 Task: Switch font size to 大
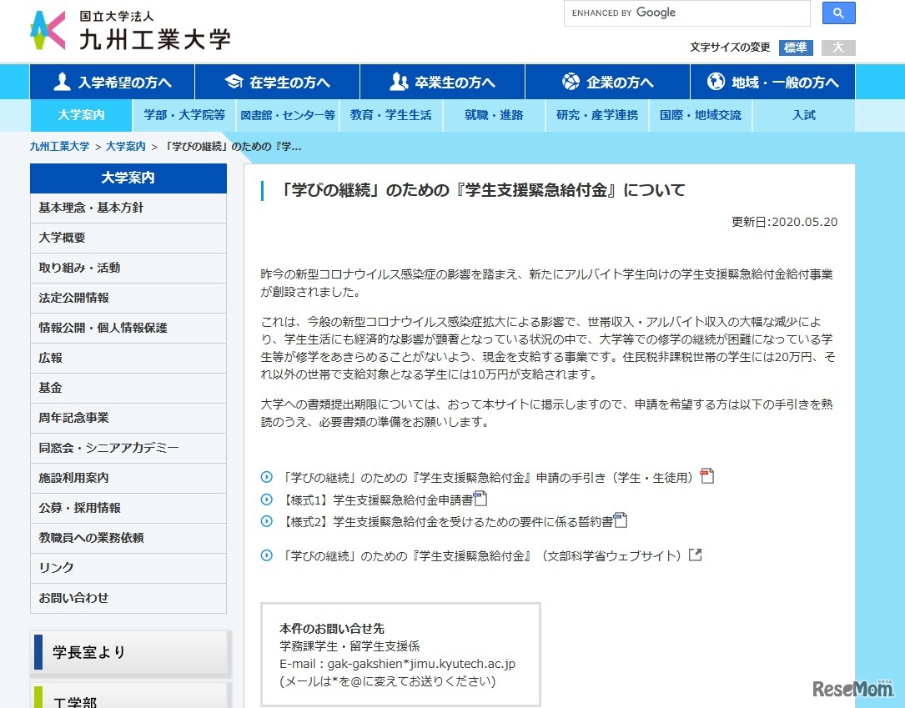point(837,48)
